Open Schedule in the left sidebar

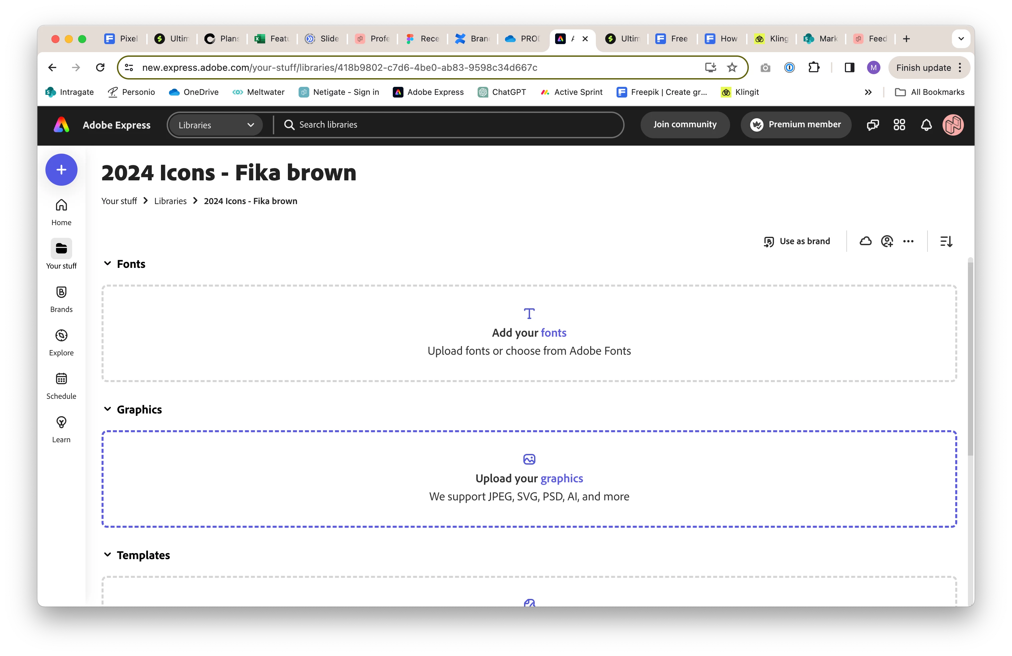click(61, 385)
